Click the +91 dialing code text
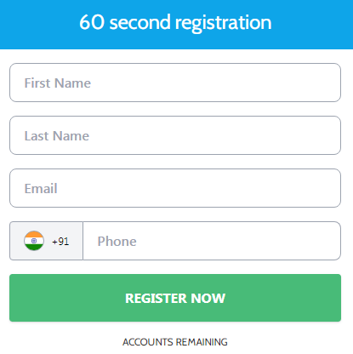The height and width of the screenshot is (354, 353). click(x=60, y=242)
